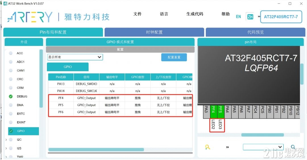Select the GPIO sub-tab
The height and width of the screenshot is (160, 307).
tap(68, 67)
